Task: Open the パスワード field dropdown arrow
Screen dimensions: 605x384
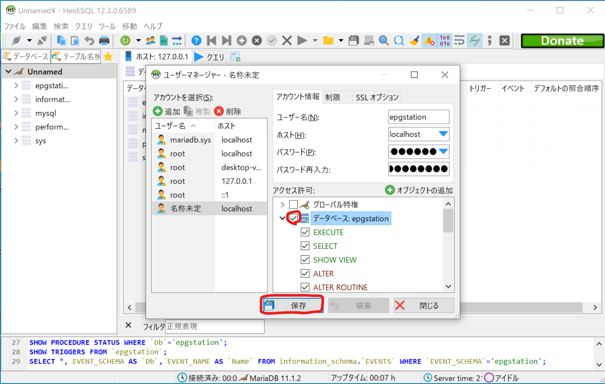Action: click(443, 152)
